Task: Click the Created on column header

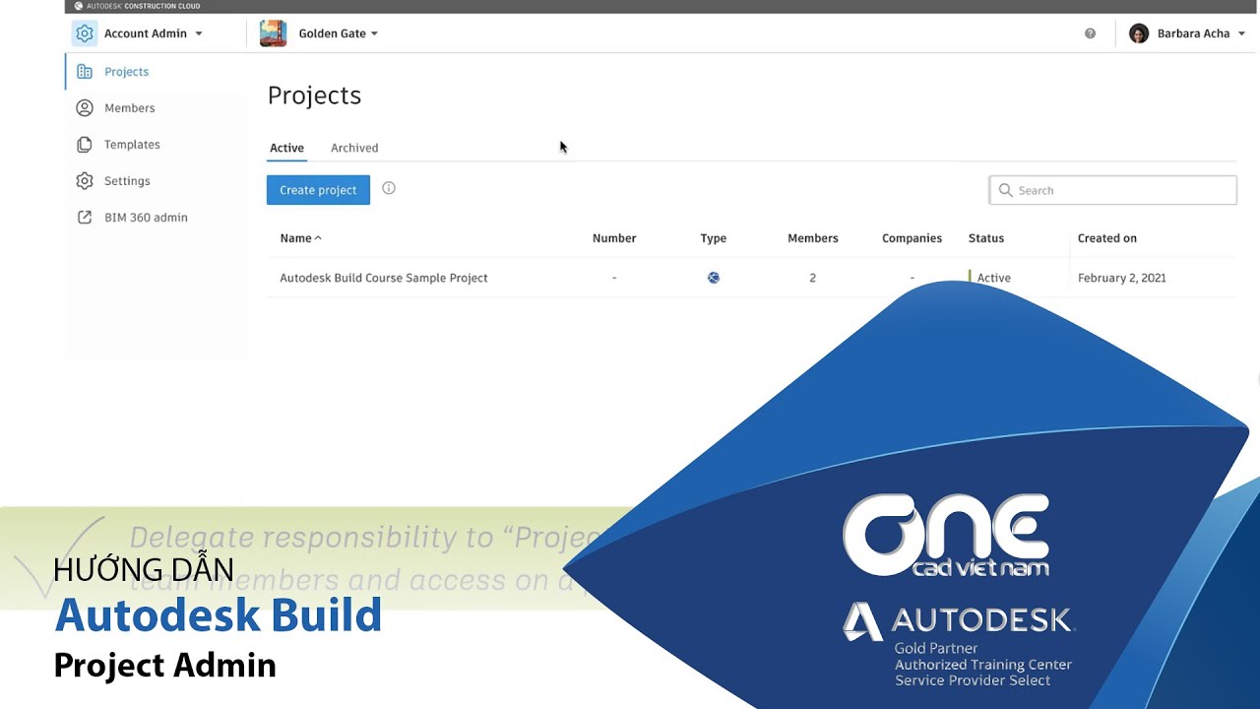Action: tap(1107, 238)
